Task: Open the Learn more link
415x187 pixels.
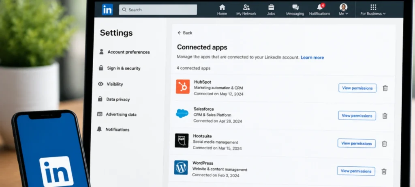Action: [312, 58]
